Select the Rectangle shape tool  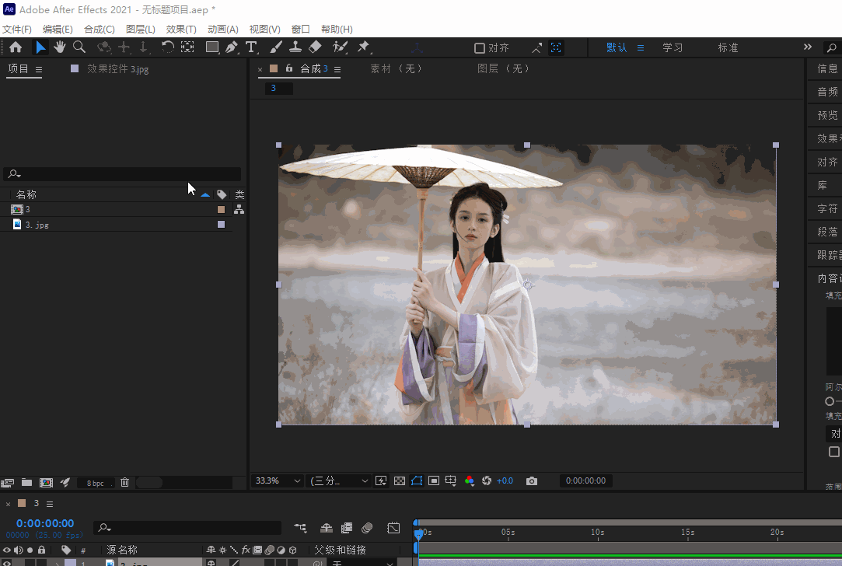[x=211, y=47]
